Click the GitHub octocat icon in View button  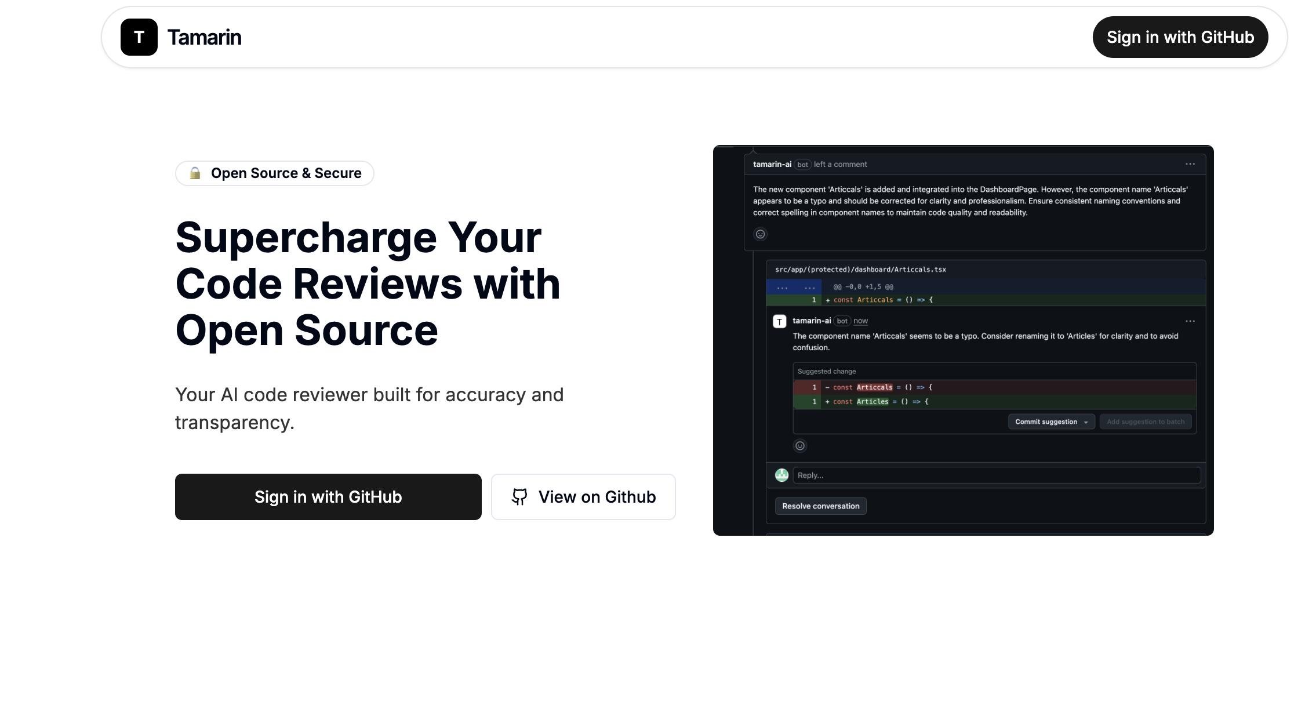[x=519, y=497]
